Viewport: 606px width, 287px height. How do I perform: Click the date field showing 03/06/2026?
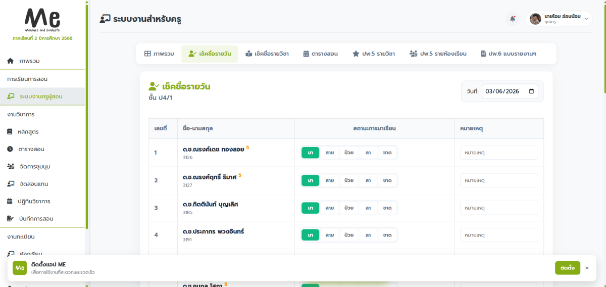tap(510, 91)
